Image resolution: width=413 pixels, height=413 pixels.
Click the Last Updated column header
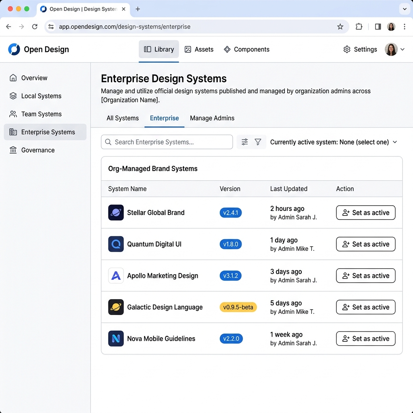[289, 189]
